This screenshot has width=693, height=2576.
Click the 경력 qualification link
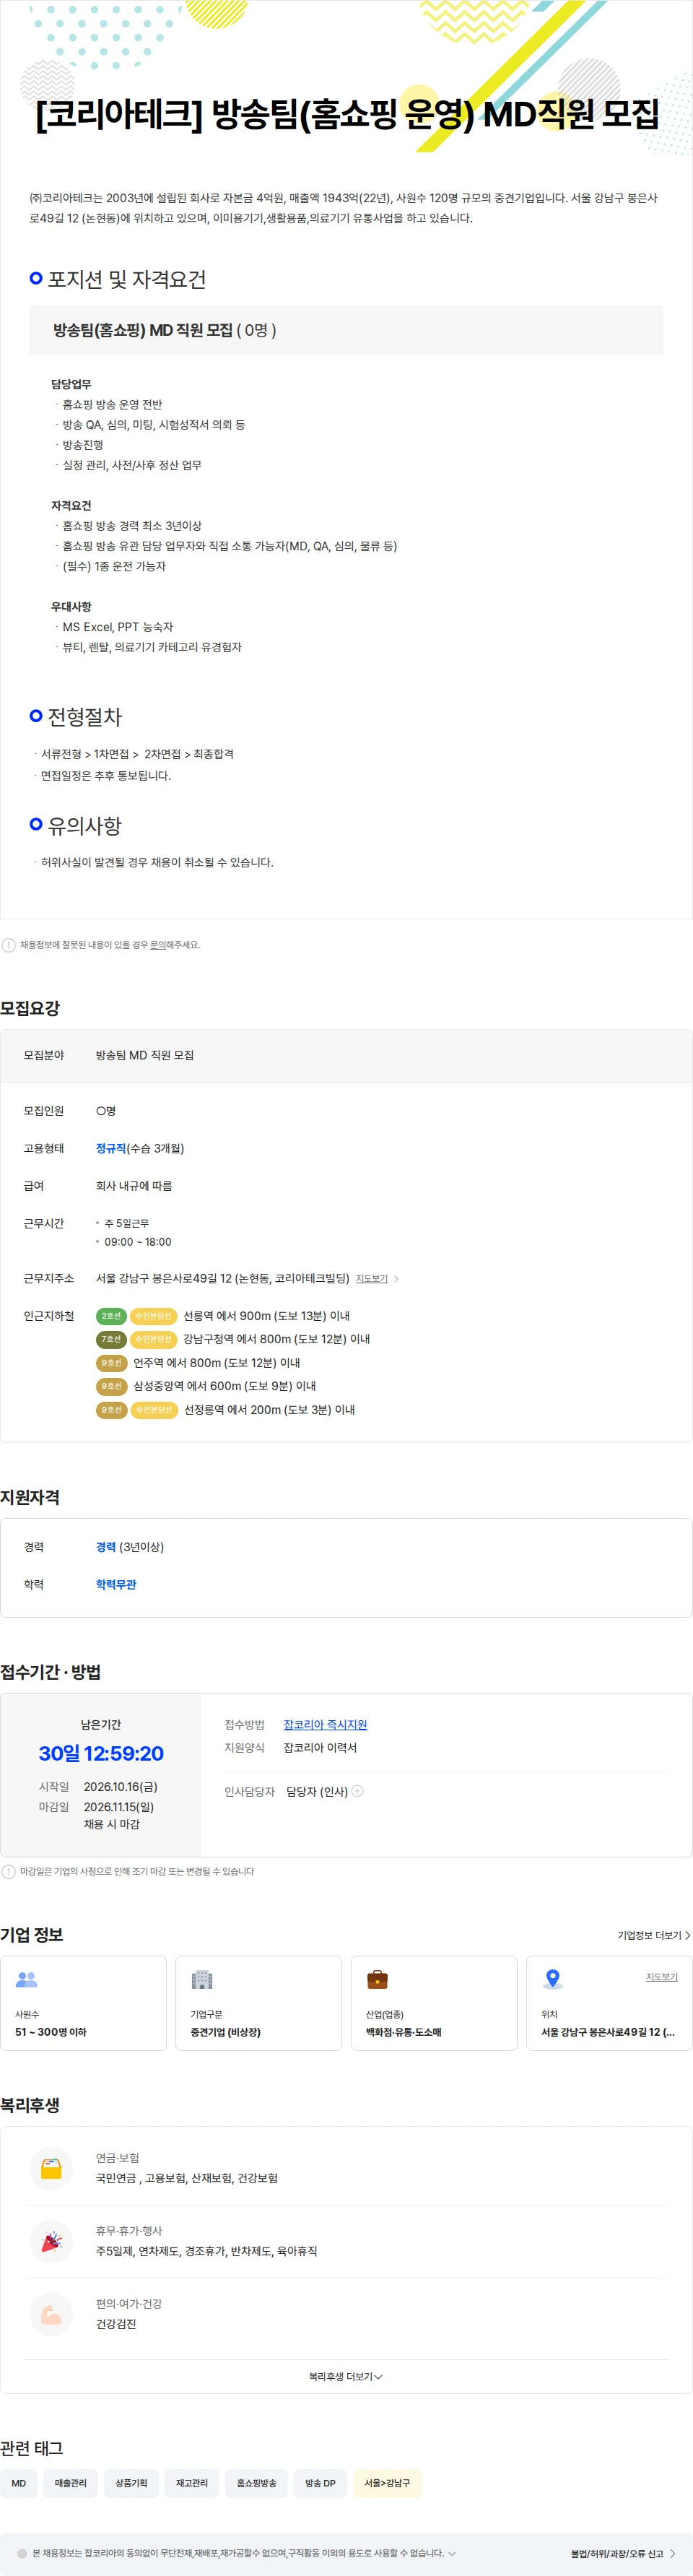pyautogui.click(x=106, y=1547)
